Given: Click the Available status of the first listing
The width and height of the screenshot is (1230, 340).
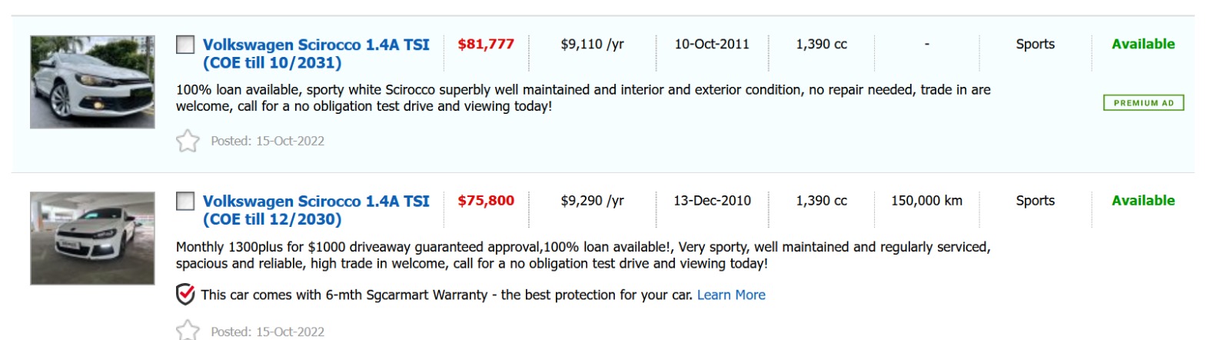Looking at the screenshot, I should [1143, 45].
